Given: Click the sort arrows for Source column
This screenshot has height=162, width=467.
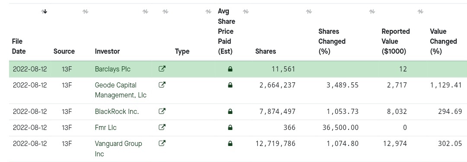Looking at the screenshot, I should point(86,12).
